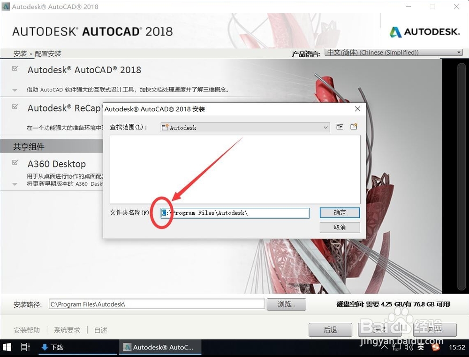Uncheck the Autodesk AutoCAD 2018 component
The width and height of the screenshot is (469, 357).
(x=15, y=69)
